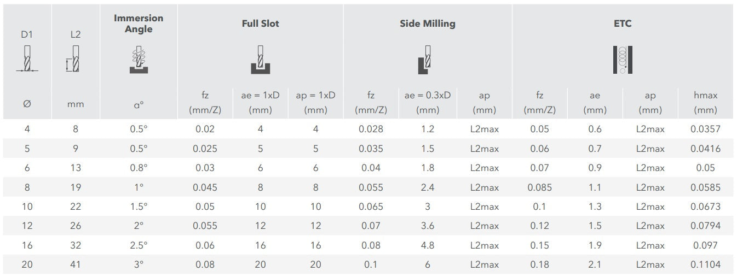Click the Side Milling icon

pyautogui.click(x=427, y=60)
